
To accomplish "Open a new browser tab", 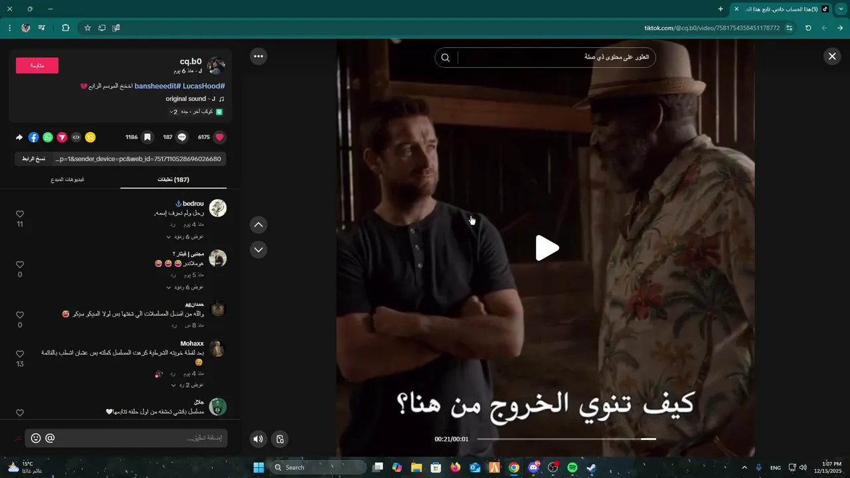I will pos(721,9).
